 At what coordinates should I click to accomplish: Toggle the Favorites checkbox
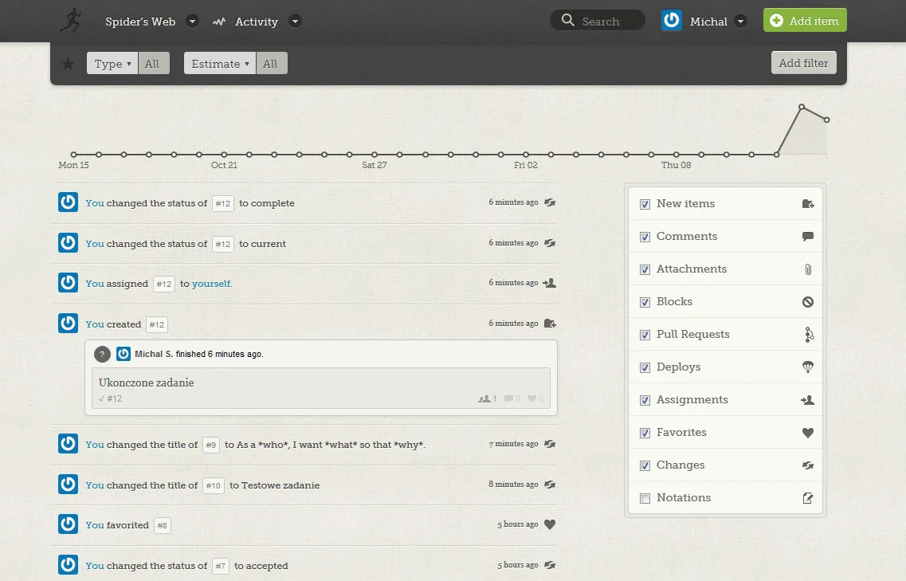645,433
